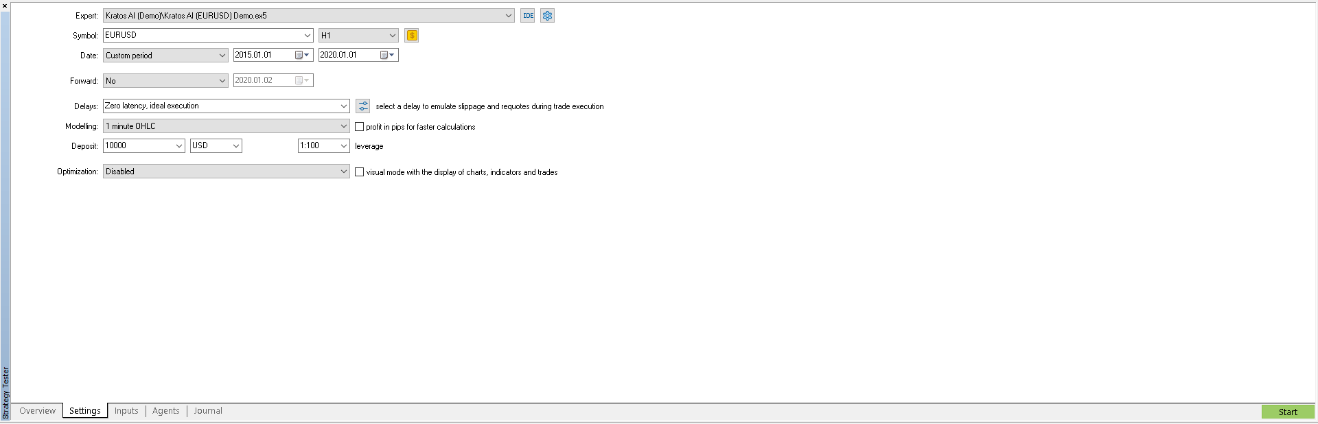Image resolution: width=1318 pixels, height=424 pixels.
Task: Close the Strategy Tester panel
Action: click(5, 5)
